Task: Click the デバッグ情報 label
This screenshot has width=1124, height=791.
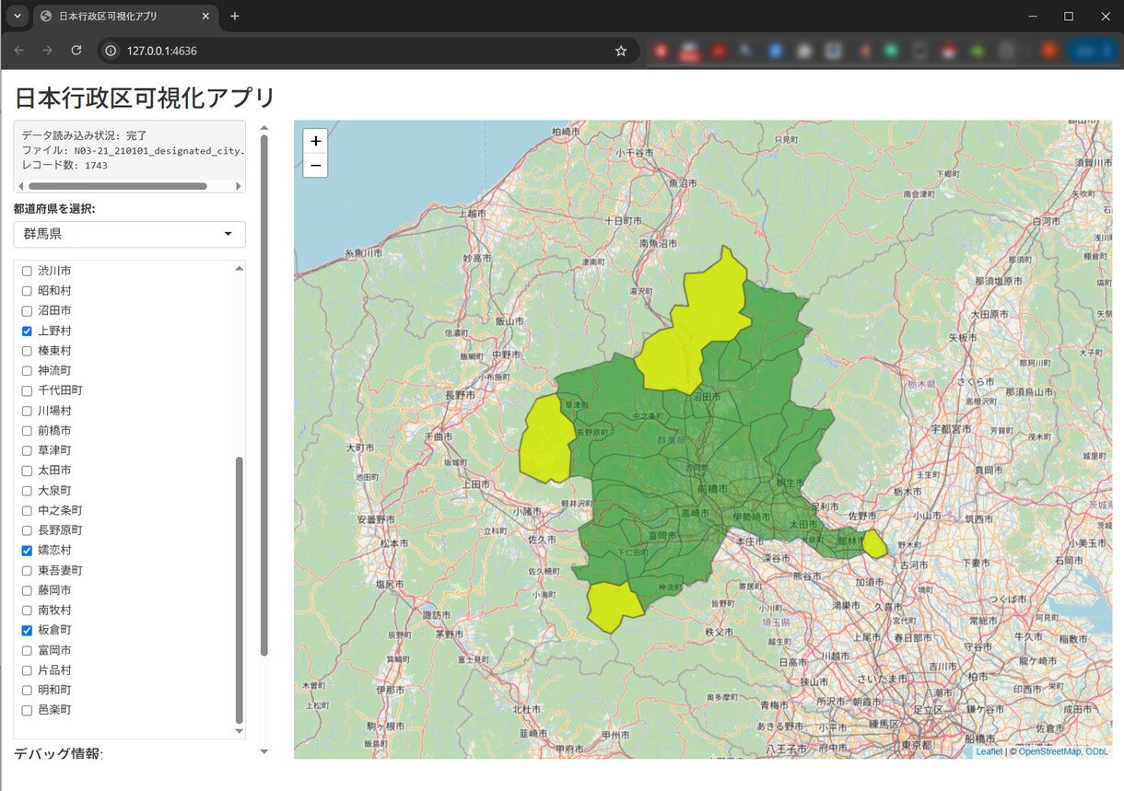Action: point(59,753)
